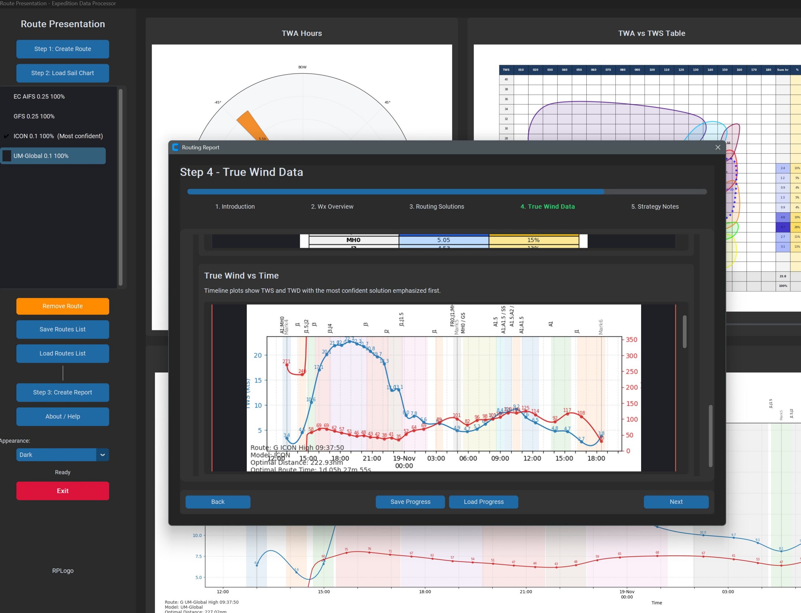Click the Routing Report window icon

[176, 147]
